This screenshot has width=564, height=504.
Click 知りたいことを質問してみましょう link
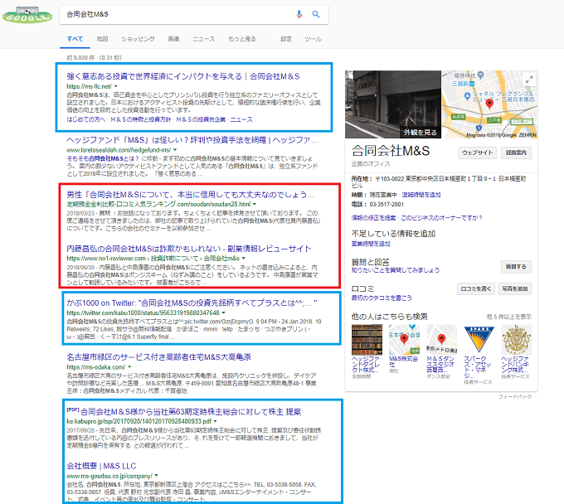[x=396, y=270]
